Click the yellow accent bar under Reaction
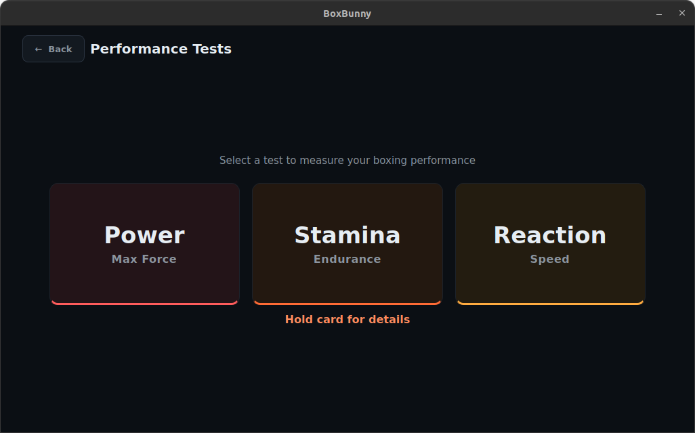695x433 pixels. click(550, 303)
